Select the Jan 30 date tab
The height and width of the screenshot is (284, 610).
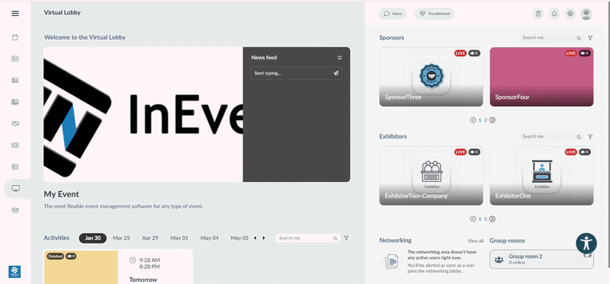(x=92, y=238)
